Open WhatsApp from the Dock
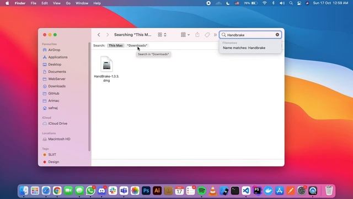Viewport: 353px width, 199px height. (90, 191)
